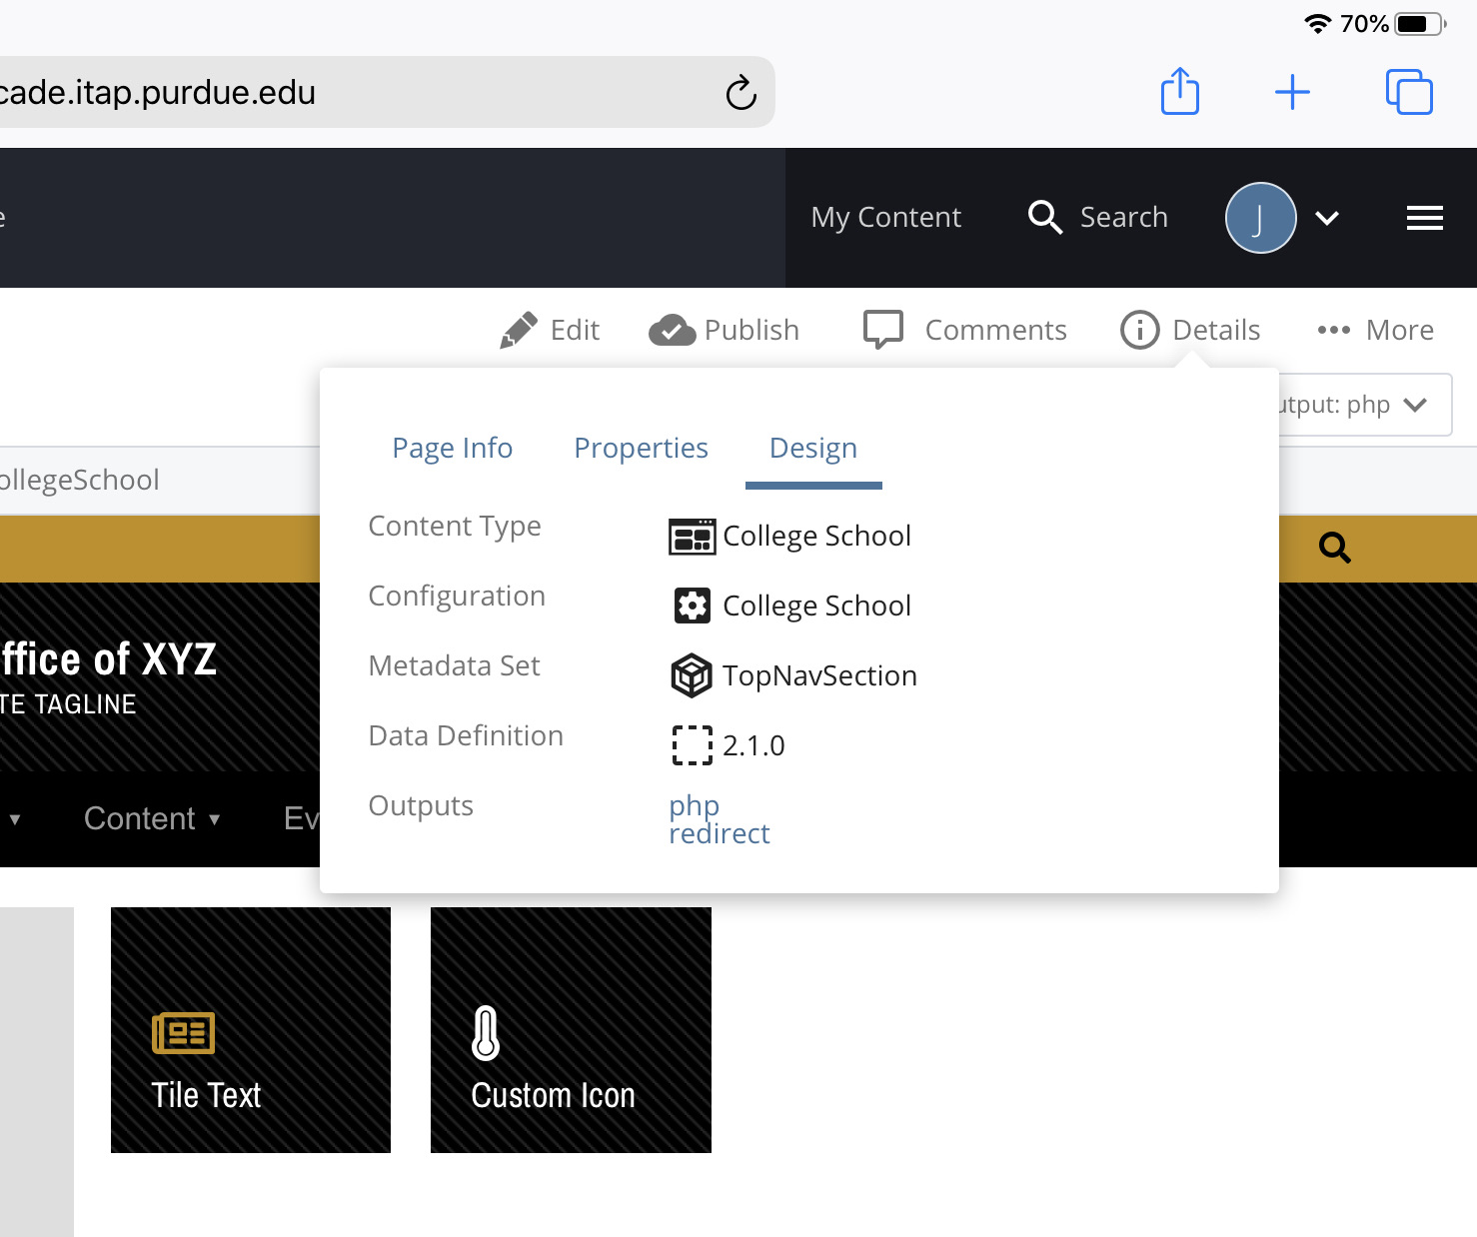Open the College School configuration link
Viewport: 1477px width, 1237px height.
[816, 606]
